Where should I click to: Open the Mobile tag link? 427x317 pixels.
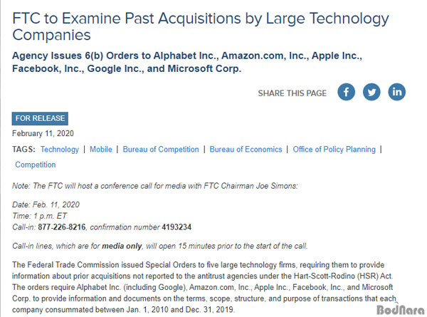coord(101,150)
